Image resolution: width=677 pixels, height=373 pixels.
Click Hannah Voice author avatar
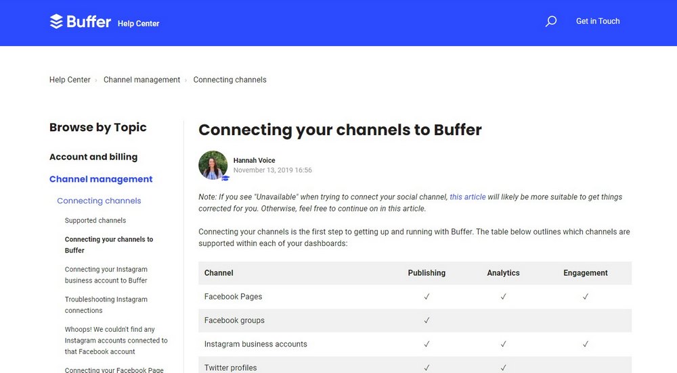click(x=213, y=165)
